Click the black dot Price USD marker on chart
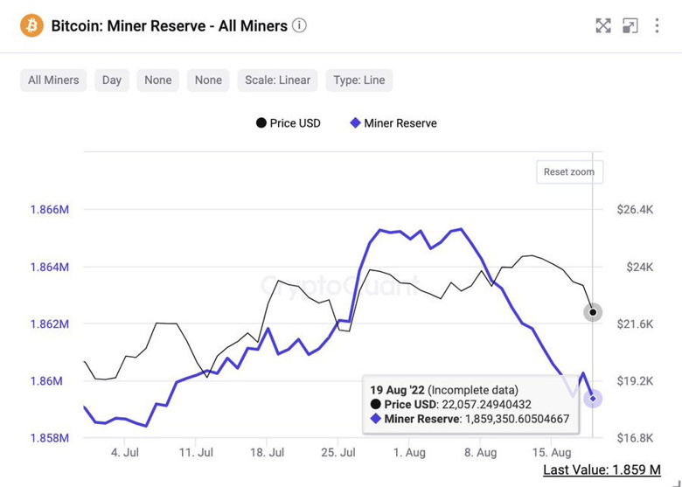 (593, 312)
